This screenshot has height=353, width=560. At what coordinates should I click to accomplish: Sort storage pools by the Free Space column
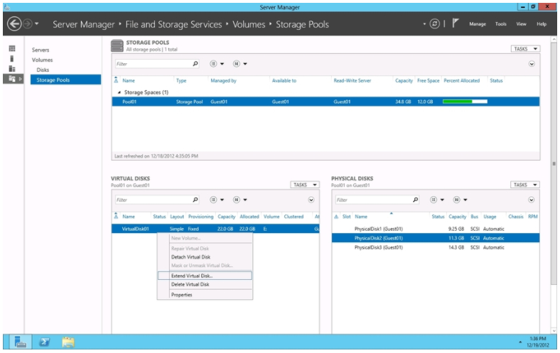[x=429, y=81]
